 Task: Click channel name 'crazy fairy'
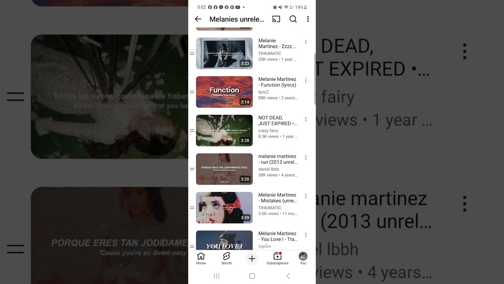[268, 131]
